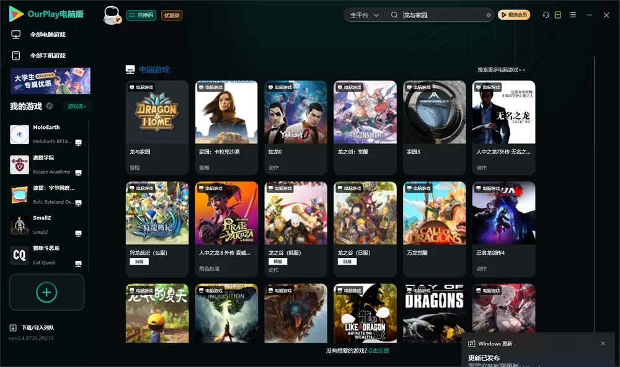620x367 pixels.
Task: Select SmallZ in my games list
Action: coord(46,225)
